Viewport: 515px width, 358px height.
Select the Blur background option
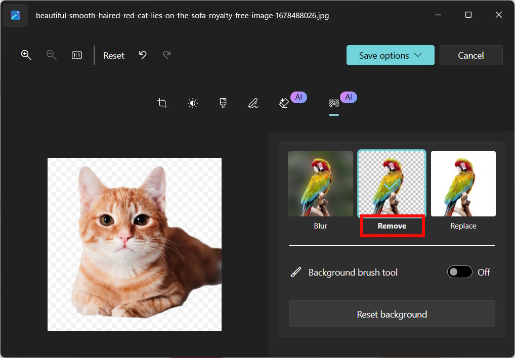[x=320, y=184]
